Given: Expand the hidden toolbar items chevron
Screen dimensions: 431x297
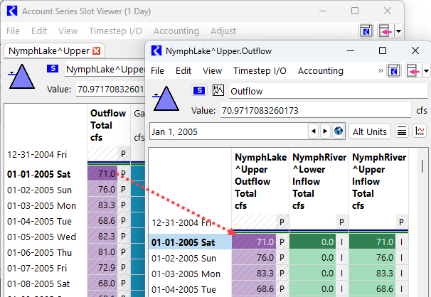Looking at the screenshot, I should pos(380,71).
